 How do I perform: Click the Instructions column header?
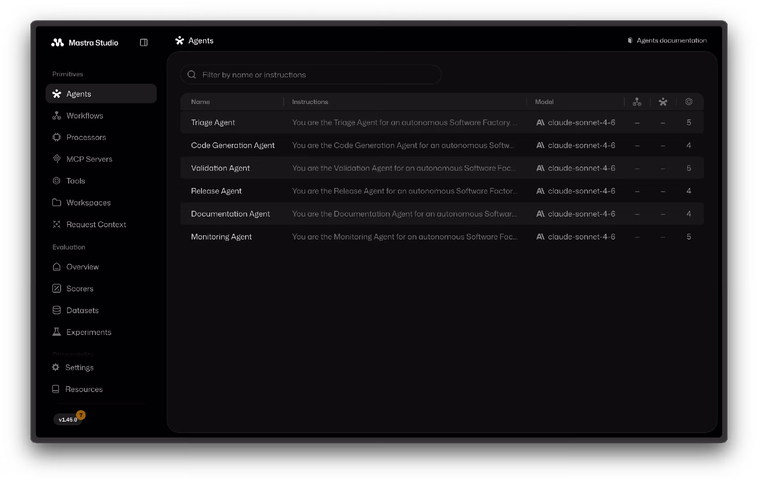pyautogui.click(x=310, y=102)
